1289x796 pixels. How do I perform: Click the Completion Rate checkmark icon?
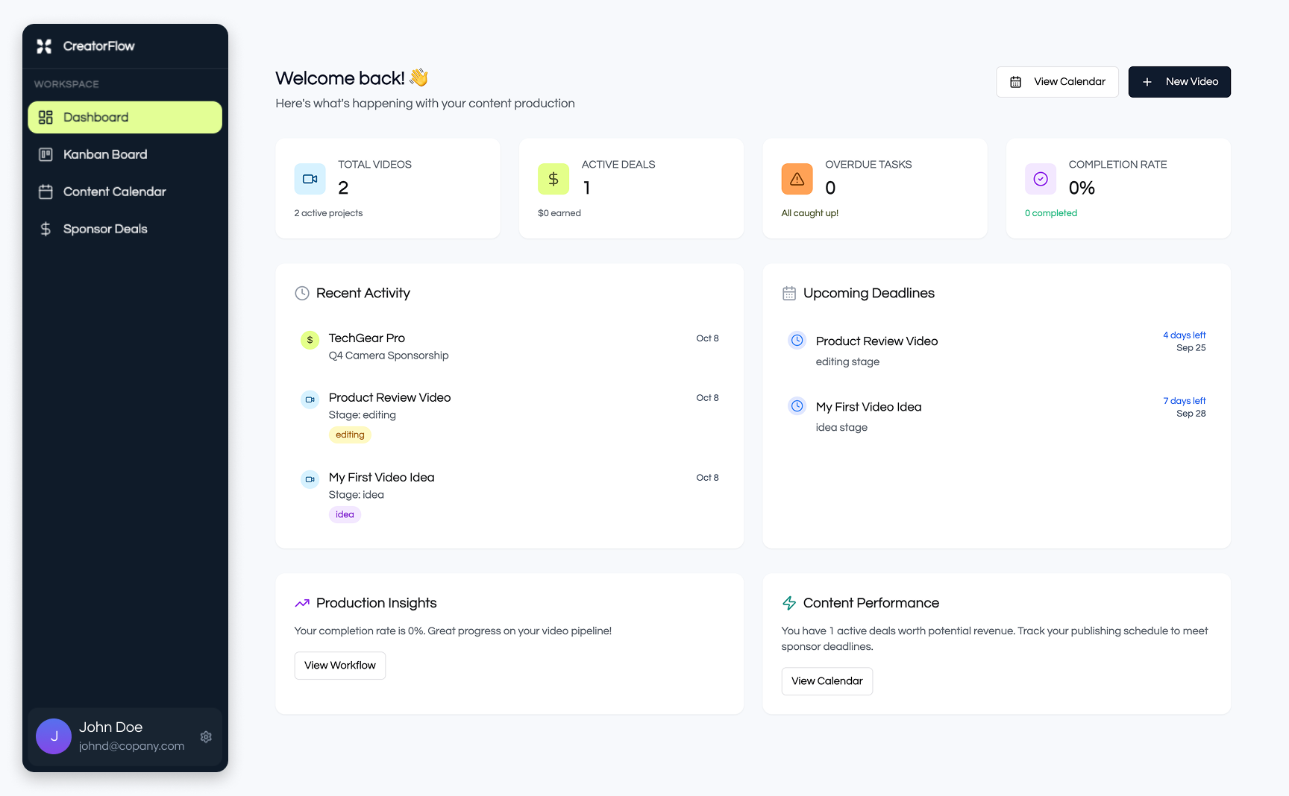(x=1041, y=179)
